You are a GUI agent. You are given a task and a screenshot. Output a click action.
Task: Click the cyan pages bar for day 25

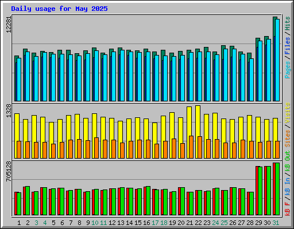(x=226, y=75)
